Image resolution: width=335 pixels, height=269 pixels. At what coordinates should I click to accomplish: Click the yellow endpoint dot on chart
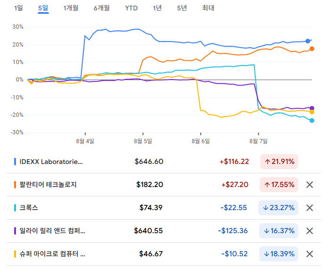312,112
